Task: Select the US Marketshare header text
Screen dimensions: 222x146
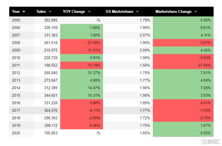Action: (120, 11)
